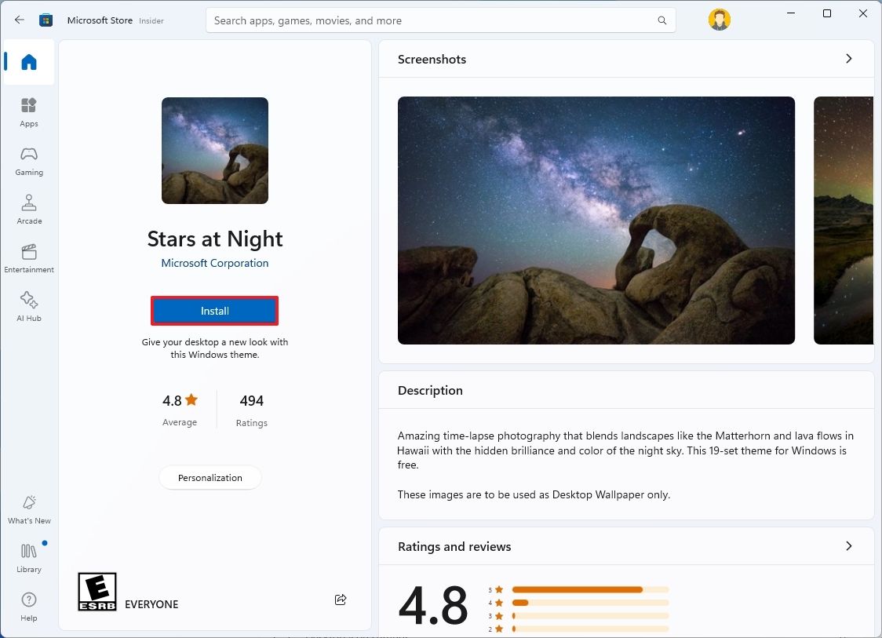Click the large milky way screenshot thumbnail
Image resolution: width=882 pixels, height=638 pixels.
coord(596,220)
